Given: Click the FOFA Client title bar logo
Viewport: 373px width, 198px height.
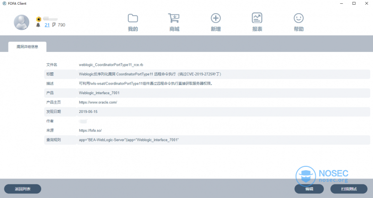Looking at the screenshot, I should tap(4, 3).
